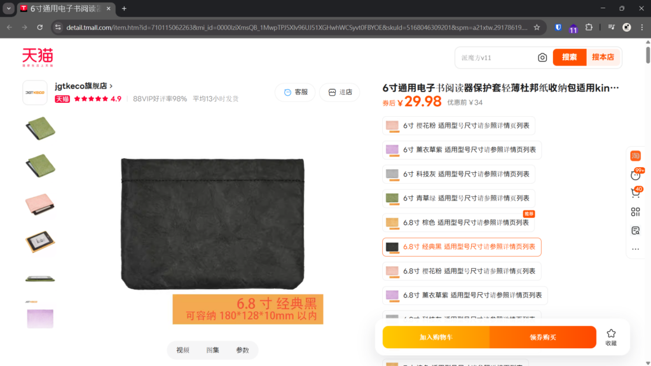Open the tab search dropdown arrow
The width and height of the screenshot is (651, 366).
(x=8, y=8)
